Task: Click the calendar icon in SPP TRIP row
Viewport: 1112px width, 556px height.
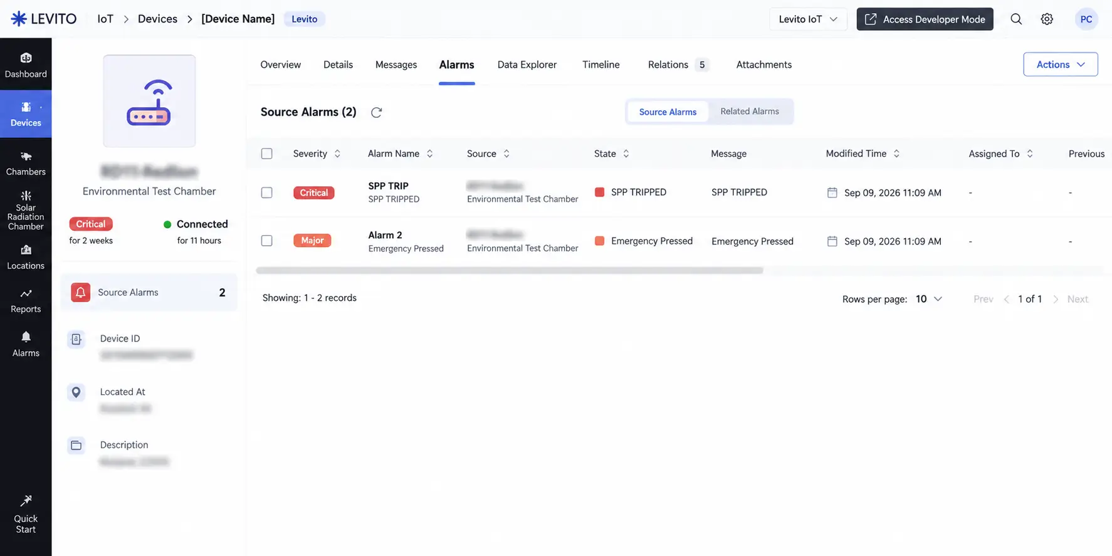Action: (x=832, y=192)
